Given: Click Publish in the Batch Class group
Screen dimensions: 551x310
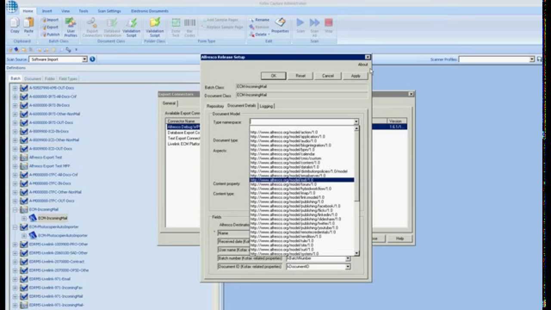Looking at the screenshot, I should point(50,34).
